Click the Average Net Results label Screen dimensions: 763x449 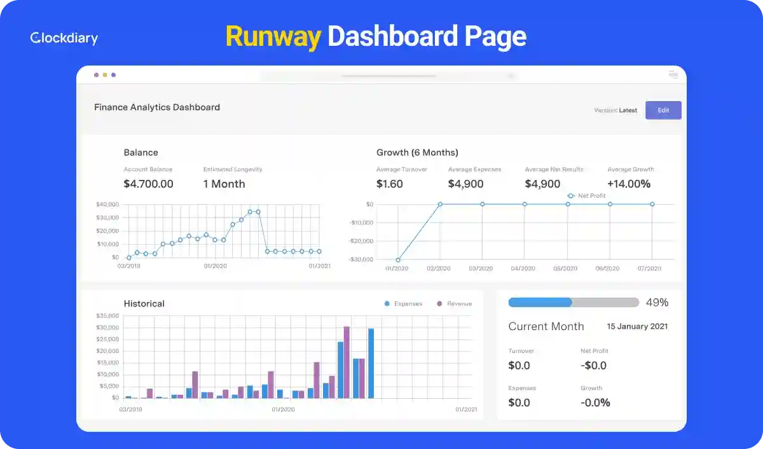point(554,169)
